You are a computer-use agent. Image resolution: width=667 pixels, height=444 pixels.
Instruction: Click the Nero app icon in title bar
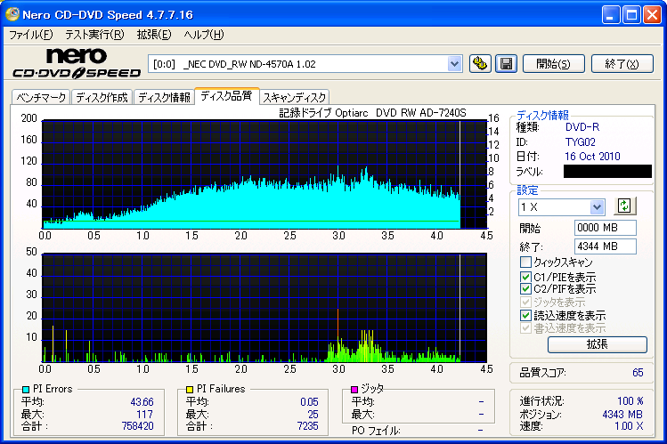(12, 14)
